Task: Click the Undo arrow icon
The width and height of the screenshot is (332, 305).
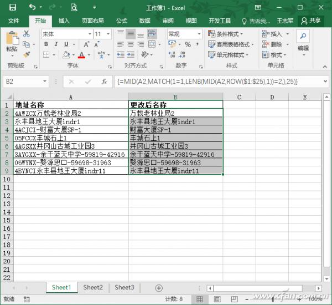Action: pos(32,8)
